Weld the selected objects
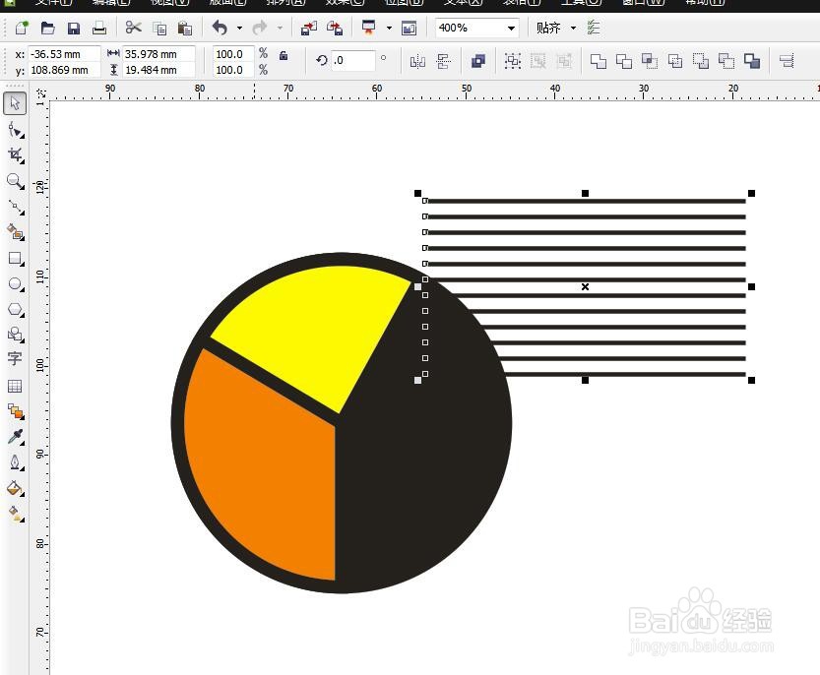This screenshot has height=675, width=820. [x=598, y=61]
